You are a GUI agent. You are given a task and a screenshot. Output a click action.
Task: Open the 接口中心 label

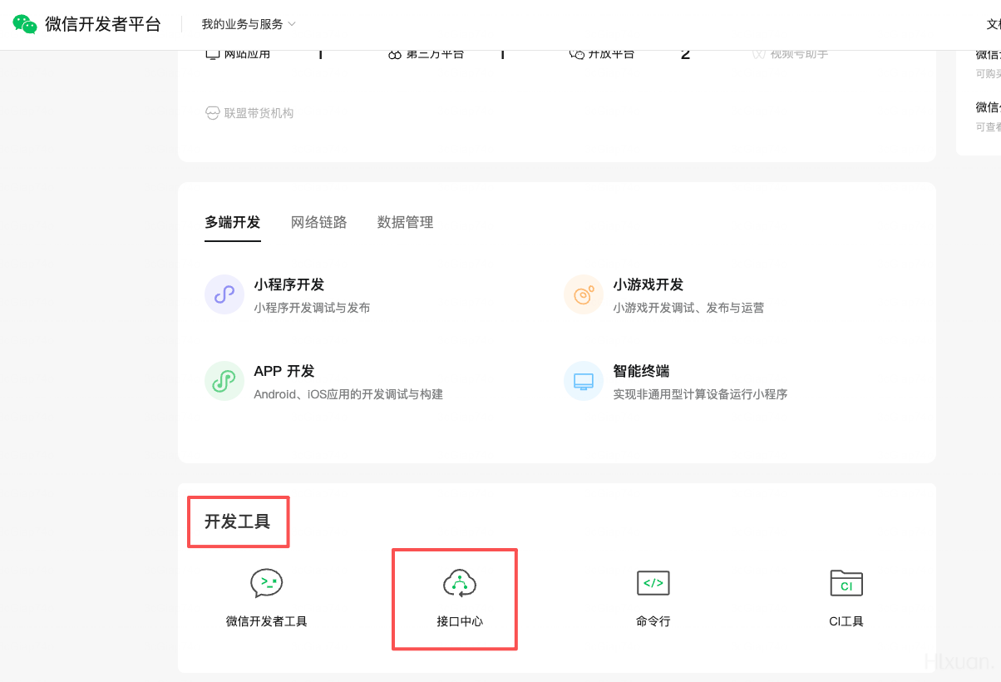[x=460, y=621]
